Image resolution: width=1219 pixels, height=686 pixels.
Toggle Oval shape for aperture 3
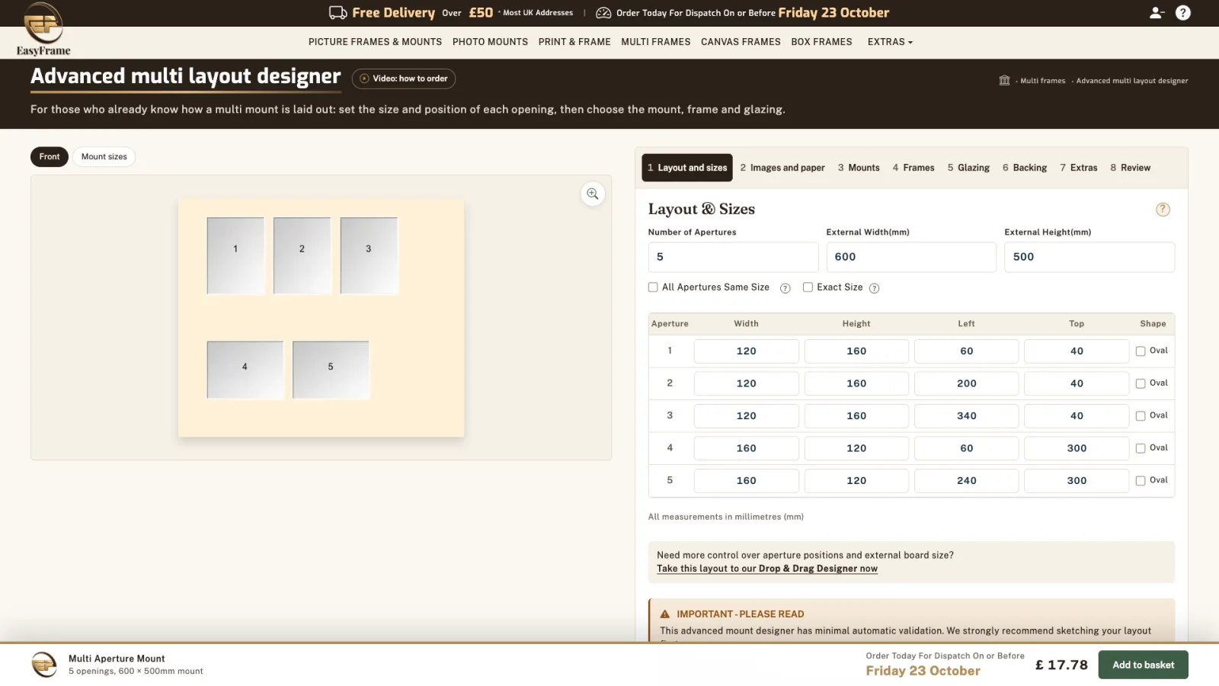tap(1141, 416)
